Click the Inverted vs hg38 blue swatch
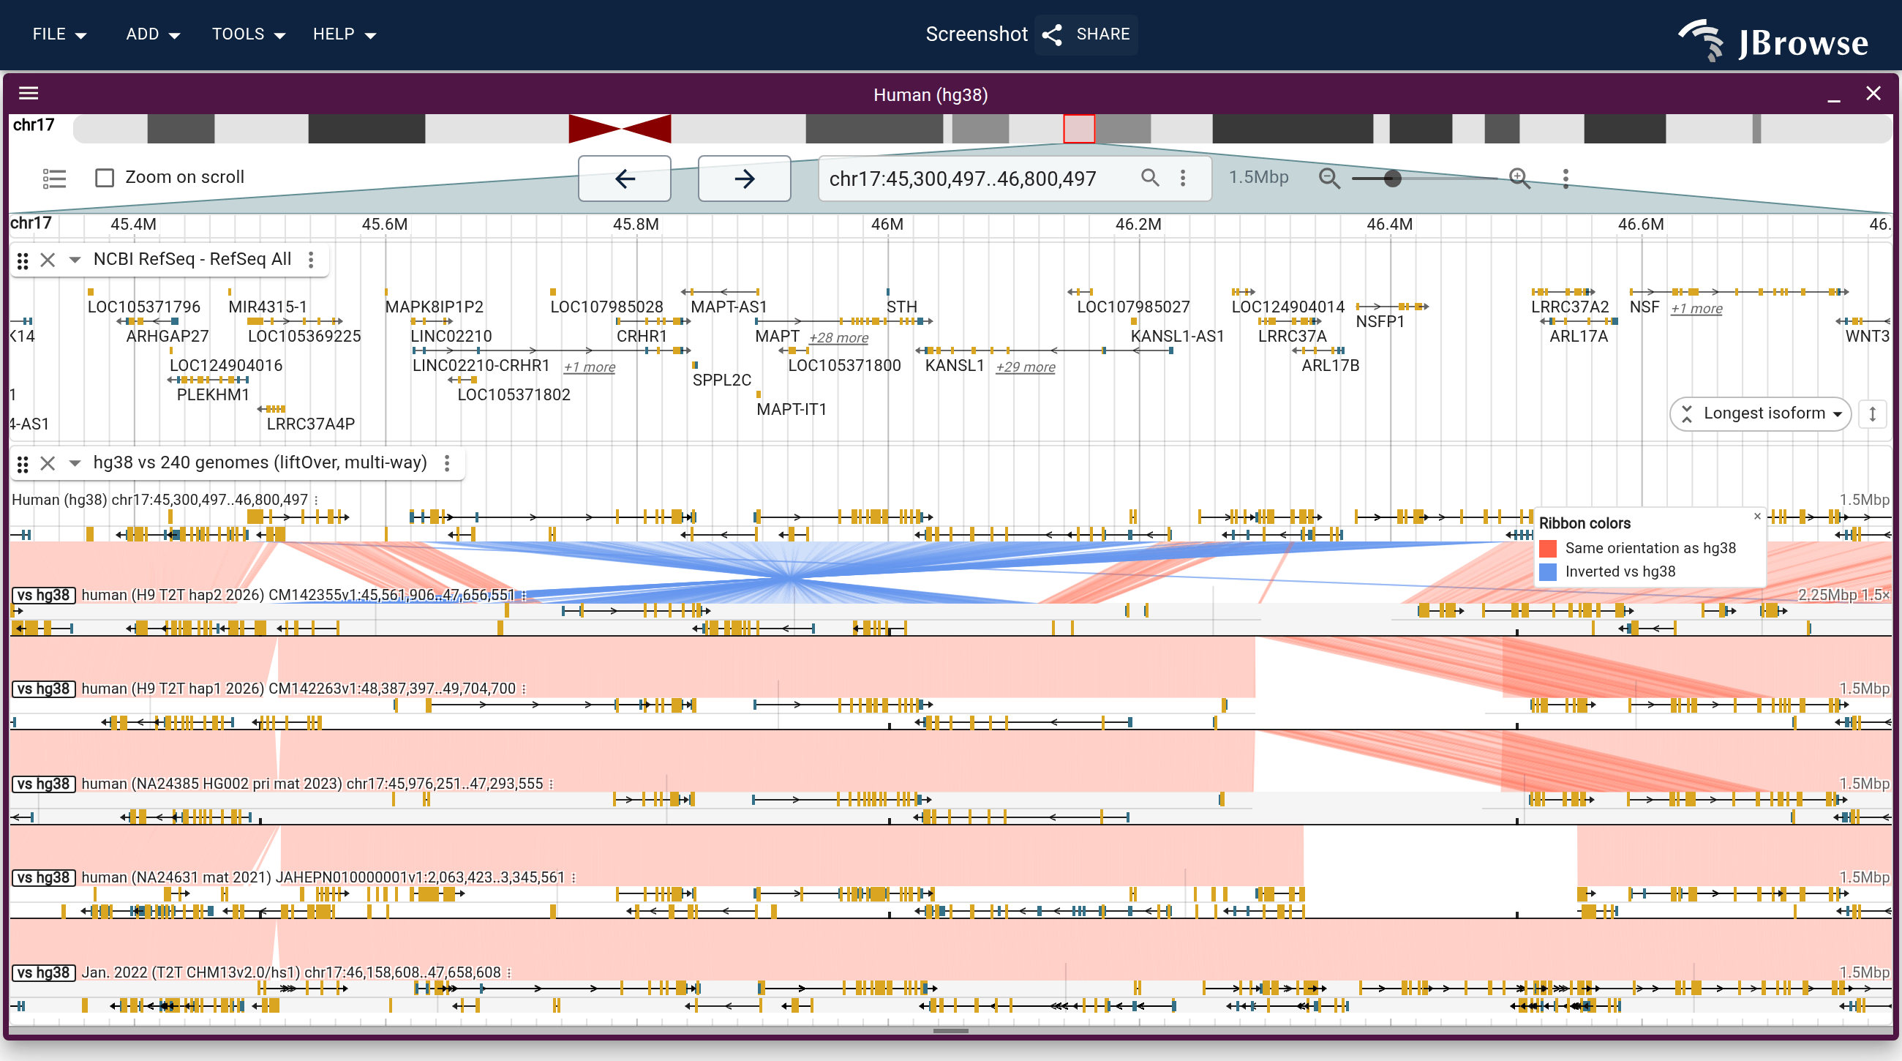This screenshot has height=1061, width=1902. (1548, 571)
